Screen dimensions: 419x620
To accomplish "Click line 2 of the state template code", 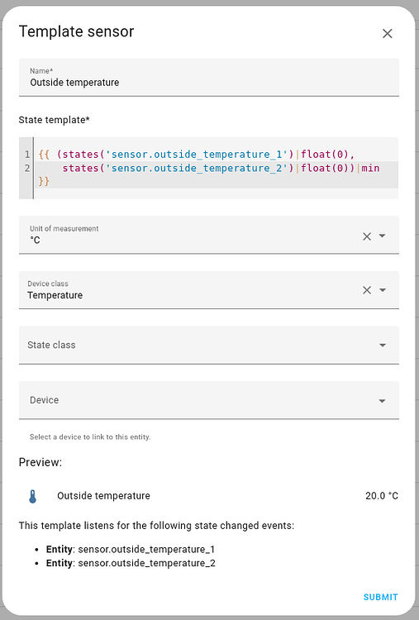I will click(221, 168).
